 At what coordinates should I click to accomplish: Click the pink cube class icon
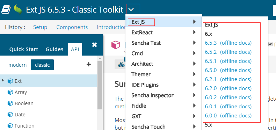116,45
